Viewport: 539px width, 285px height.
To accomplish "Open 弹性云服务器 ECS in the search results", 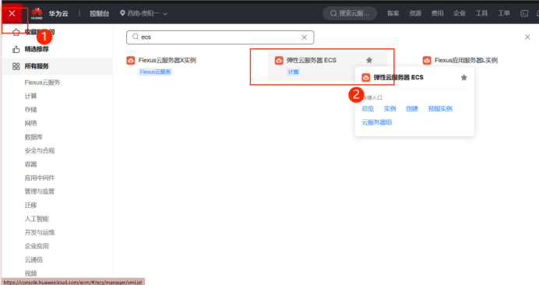I will coord(312,60).
